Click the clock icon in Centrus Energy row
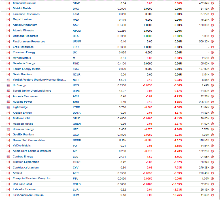 (212, 157)
